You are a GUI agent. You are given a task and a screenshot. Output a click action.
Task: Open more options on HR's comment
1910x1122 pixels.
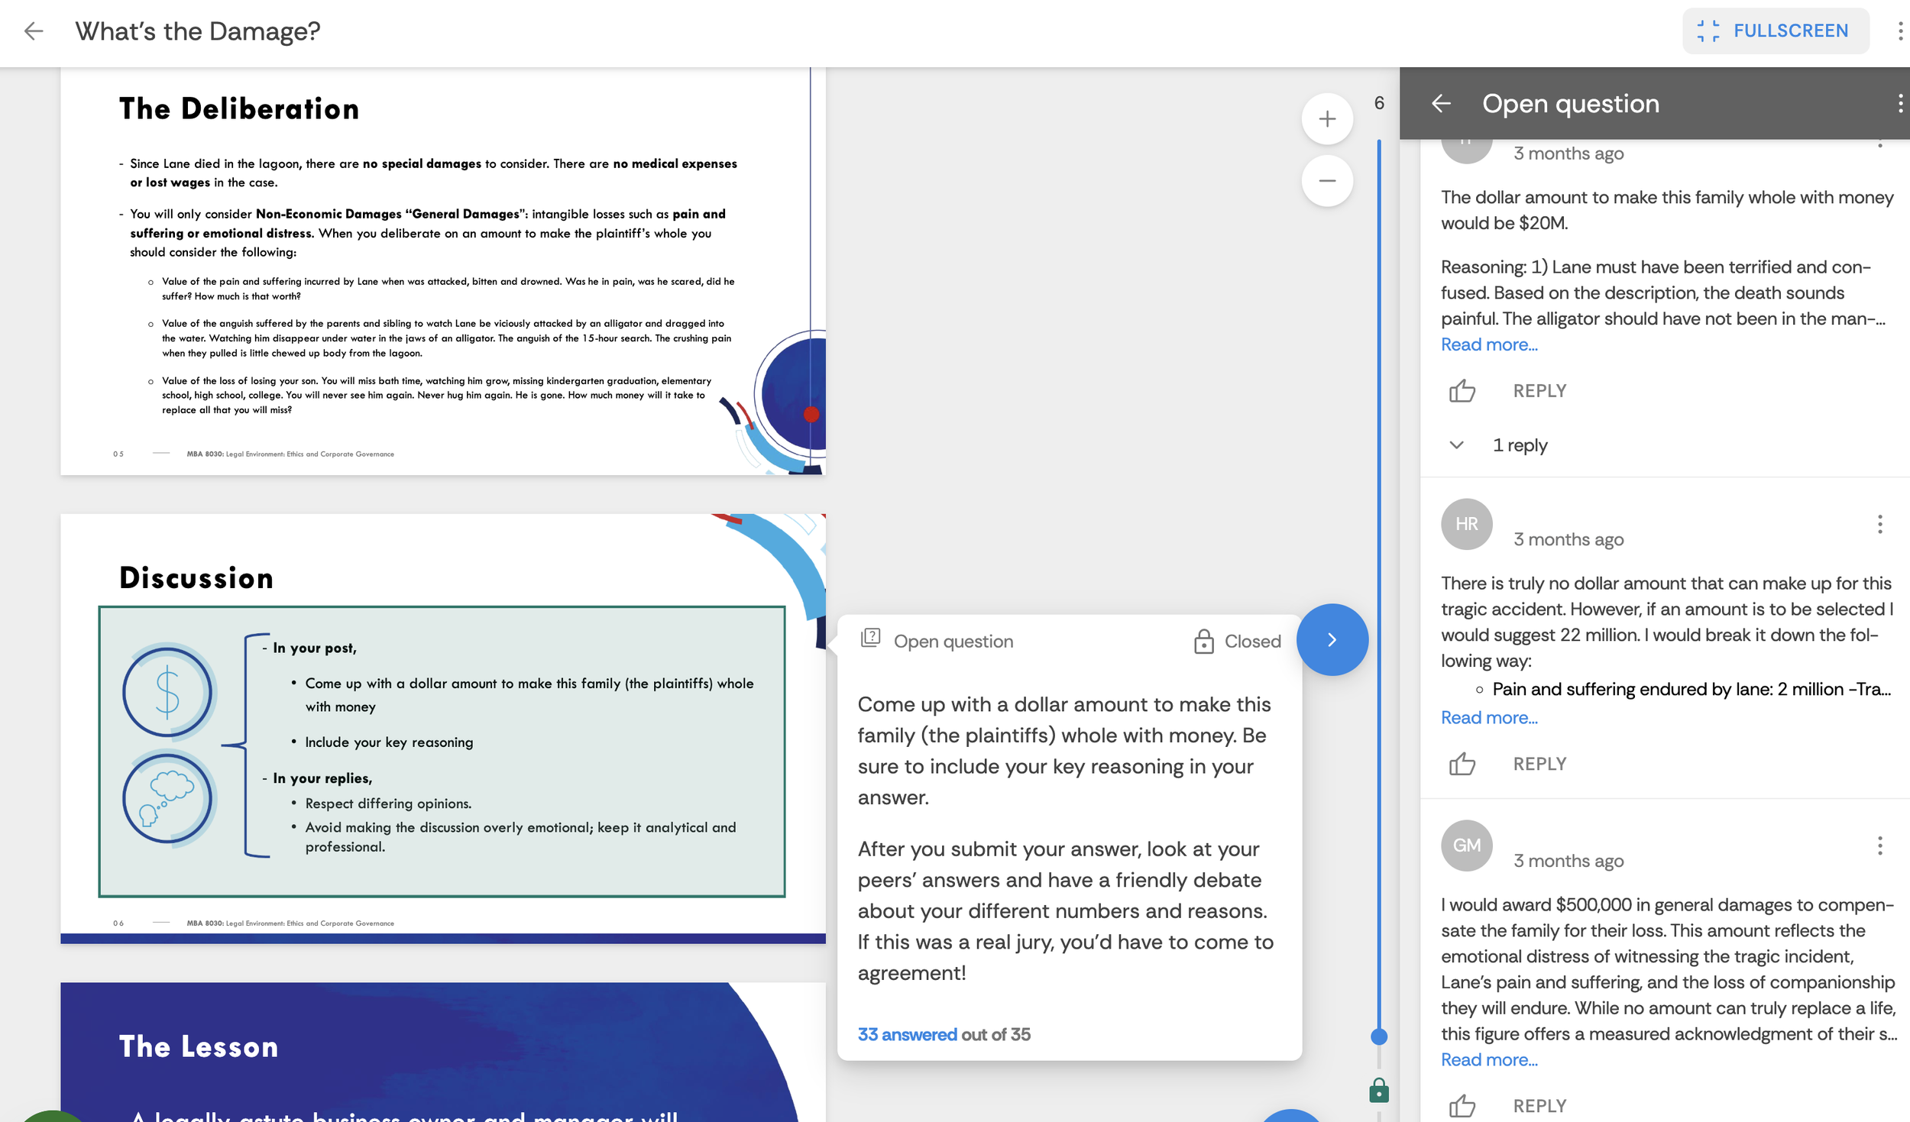click(x=1879, y=524)
